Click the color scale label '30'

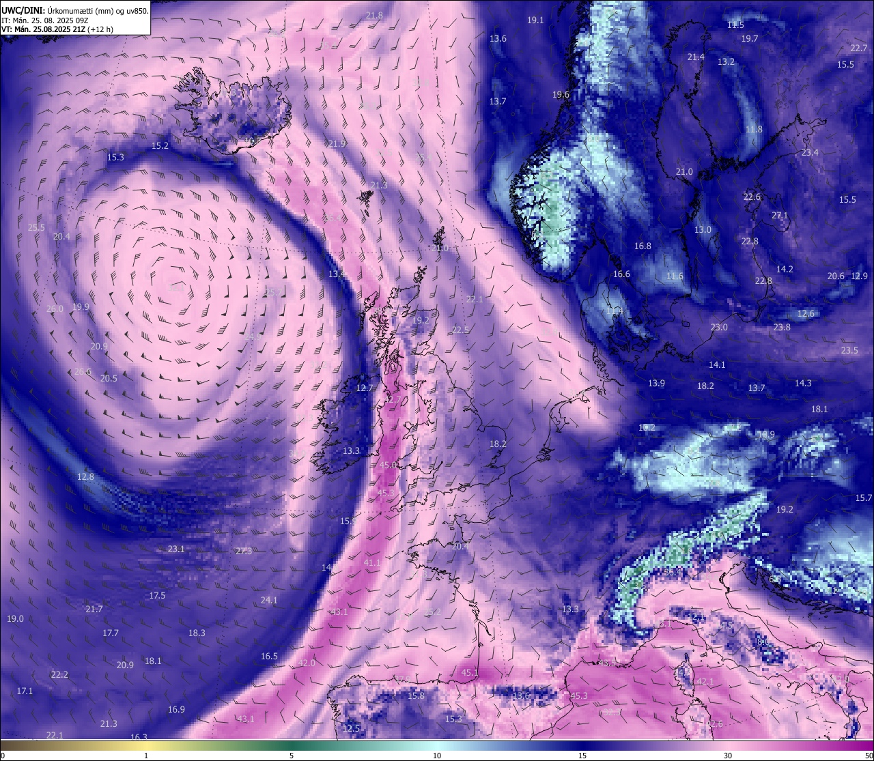[728, 756]
